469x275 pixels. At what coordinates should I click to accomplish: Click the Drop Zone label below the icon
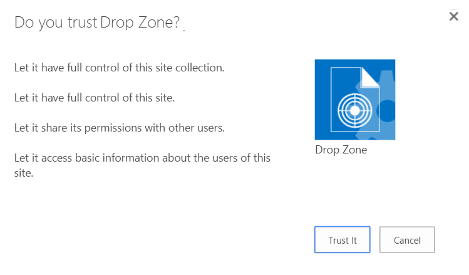point(341,150)
